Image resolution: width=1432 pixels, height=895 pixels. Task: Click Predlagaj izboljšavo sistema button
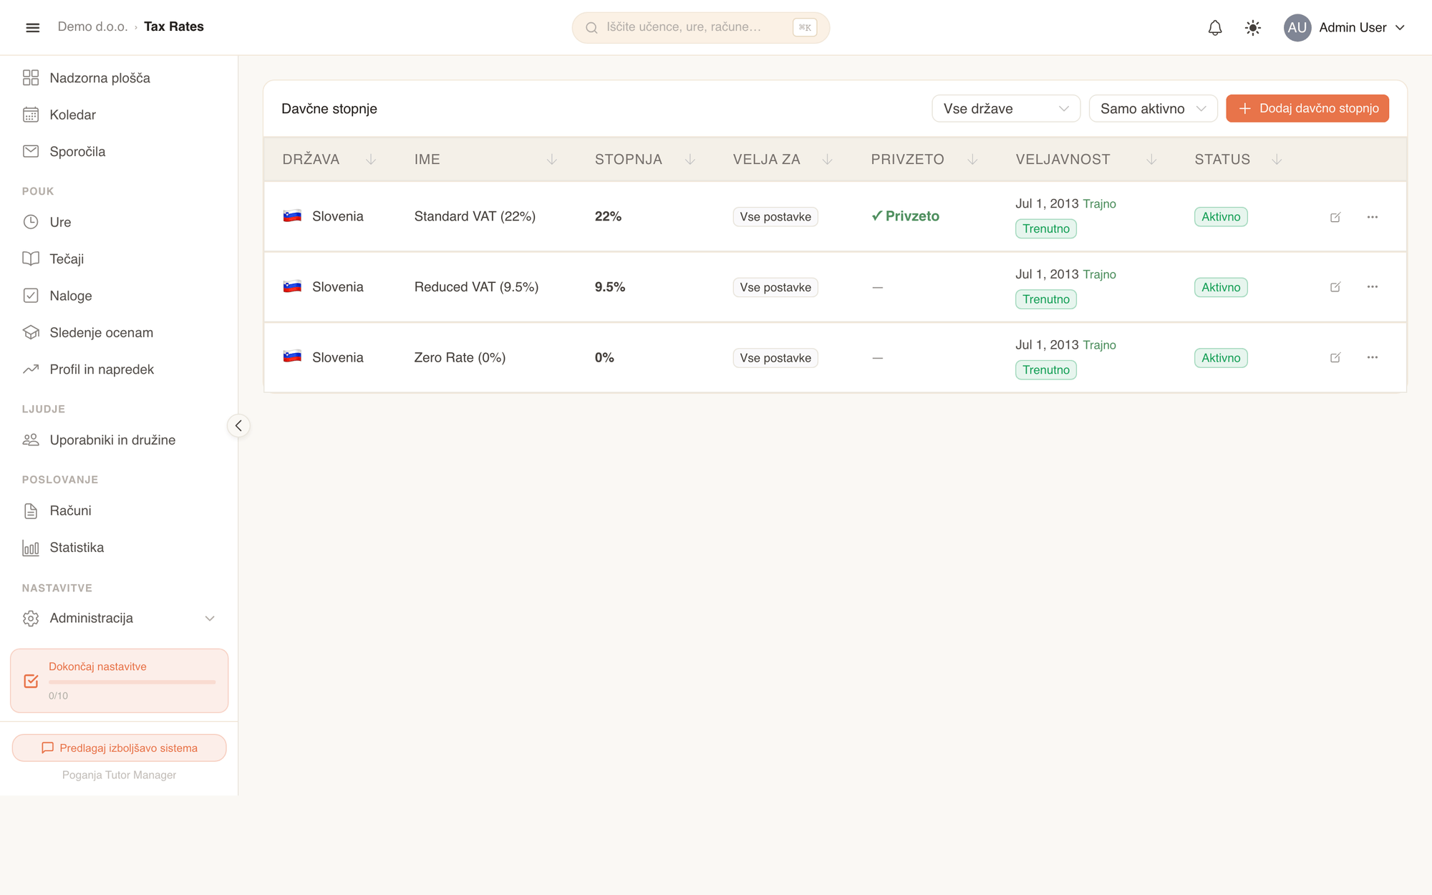point(119,748)
